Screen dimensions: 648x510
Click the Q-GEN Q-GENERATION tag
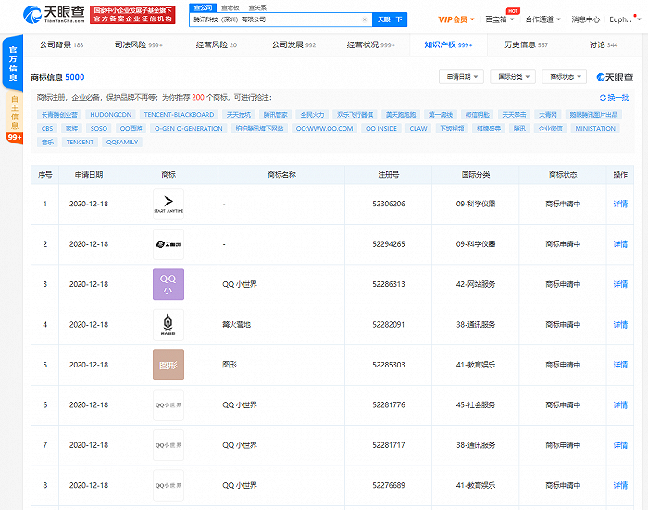189,128
